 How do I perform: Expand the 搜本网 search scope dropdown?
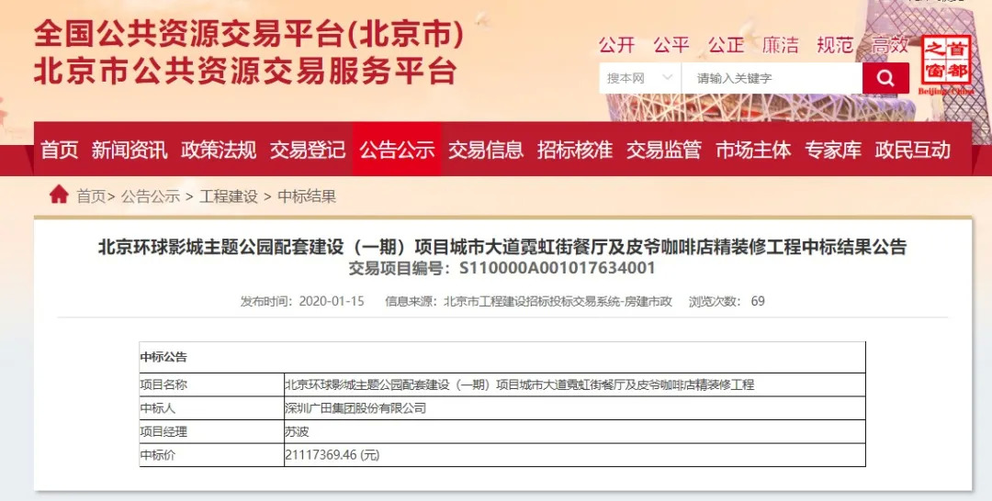[x=639, y=78]
